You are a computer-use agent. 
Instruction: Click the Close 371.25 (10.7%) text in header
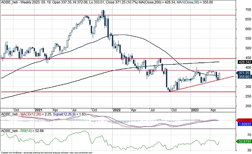[122, 2]
